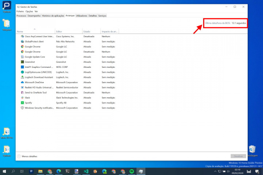Select the GlobalProtect client icon
This screenshot has width=263, height=175.
22,42
